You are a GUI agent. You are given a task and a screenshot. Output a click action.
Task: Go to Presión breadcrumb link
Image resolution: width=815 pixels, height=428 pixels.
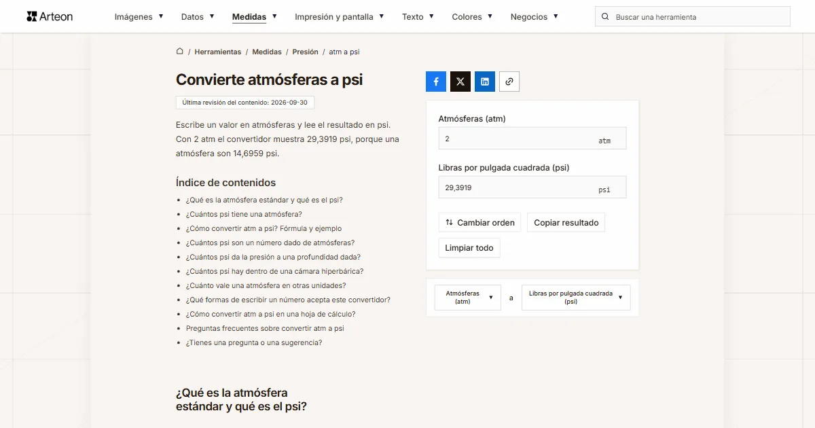pyautogui.click(x=306, y=52)
